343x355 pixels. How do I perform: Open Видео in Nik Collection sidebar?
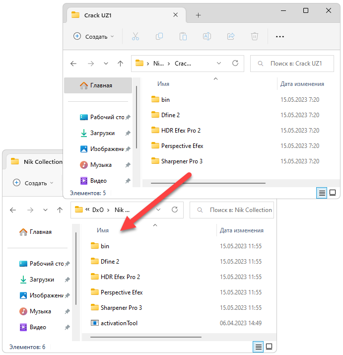pos(33,327)
